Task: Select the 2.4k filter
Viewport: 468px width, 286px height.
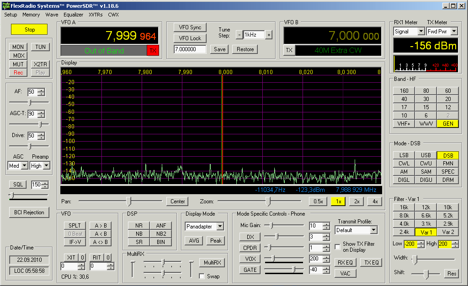Action: 404,232
